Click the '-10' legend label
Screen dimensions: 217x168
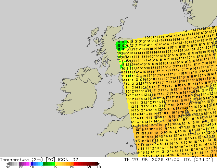[30, 167]
